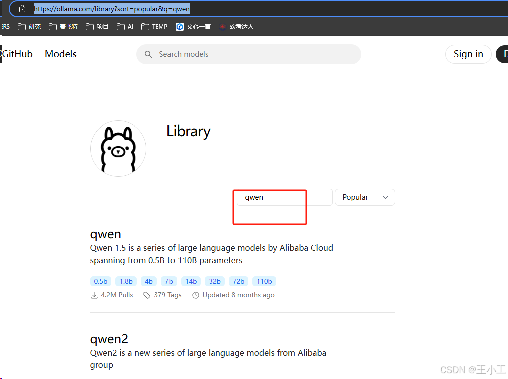508x379 pixels.
Task: Click the tag icon next to 379 Tags
Action: click(147, 295)
